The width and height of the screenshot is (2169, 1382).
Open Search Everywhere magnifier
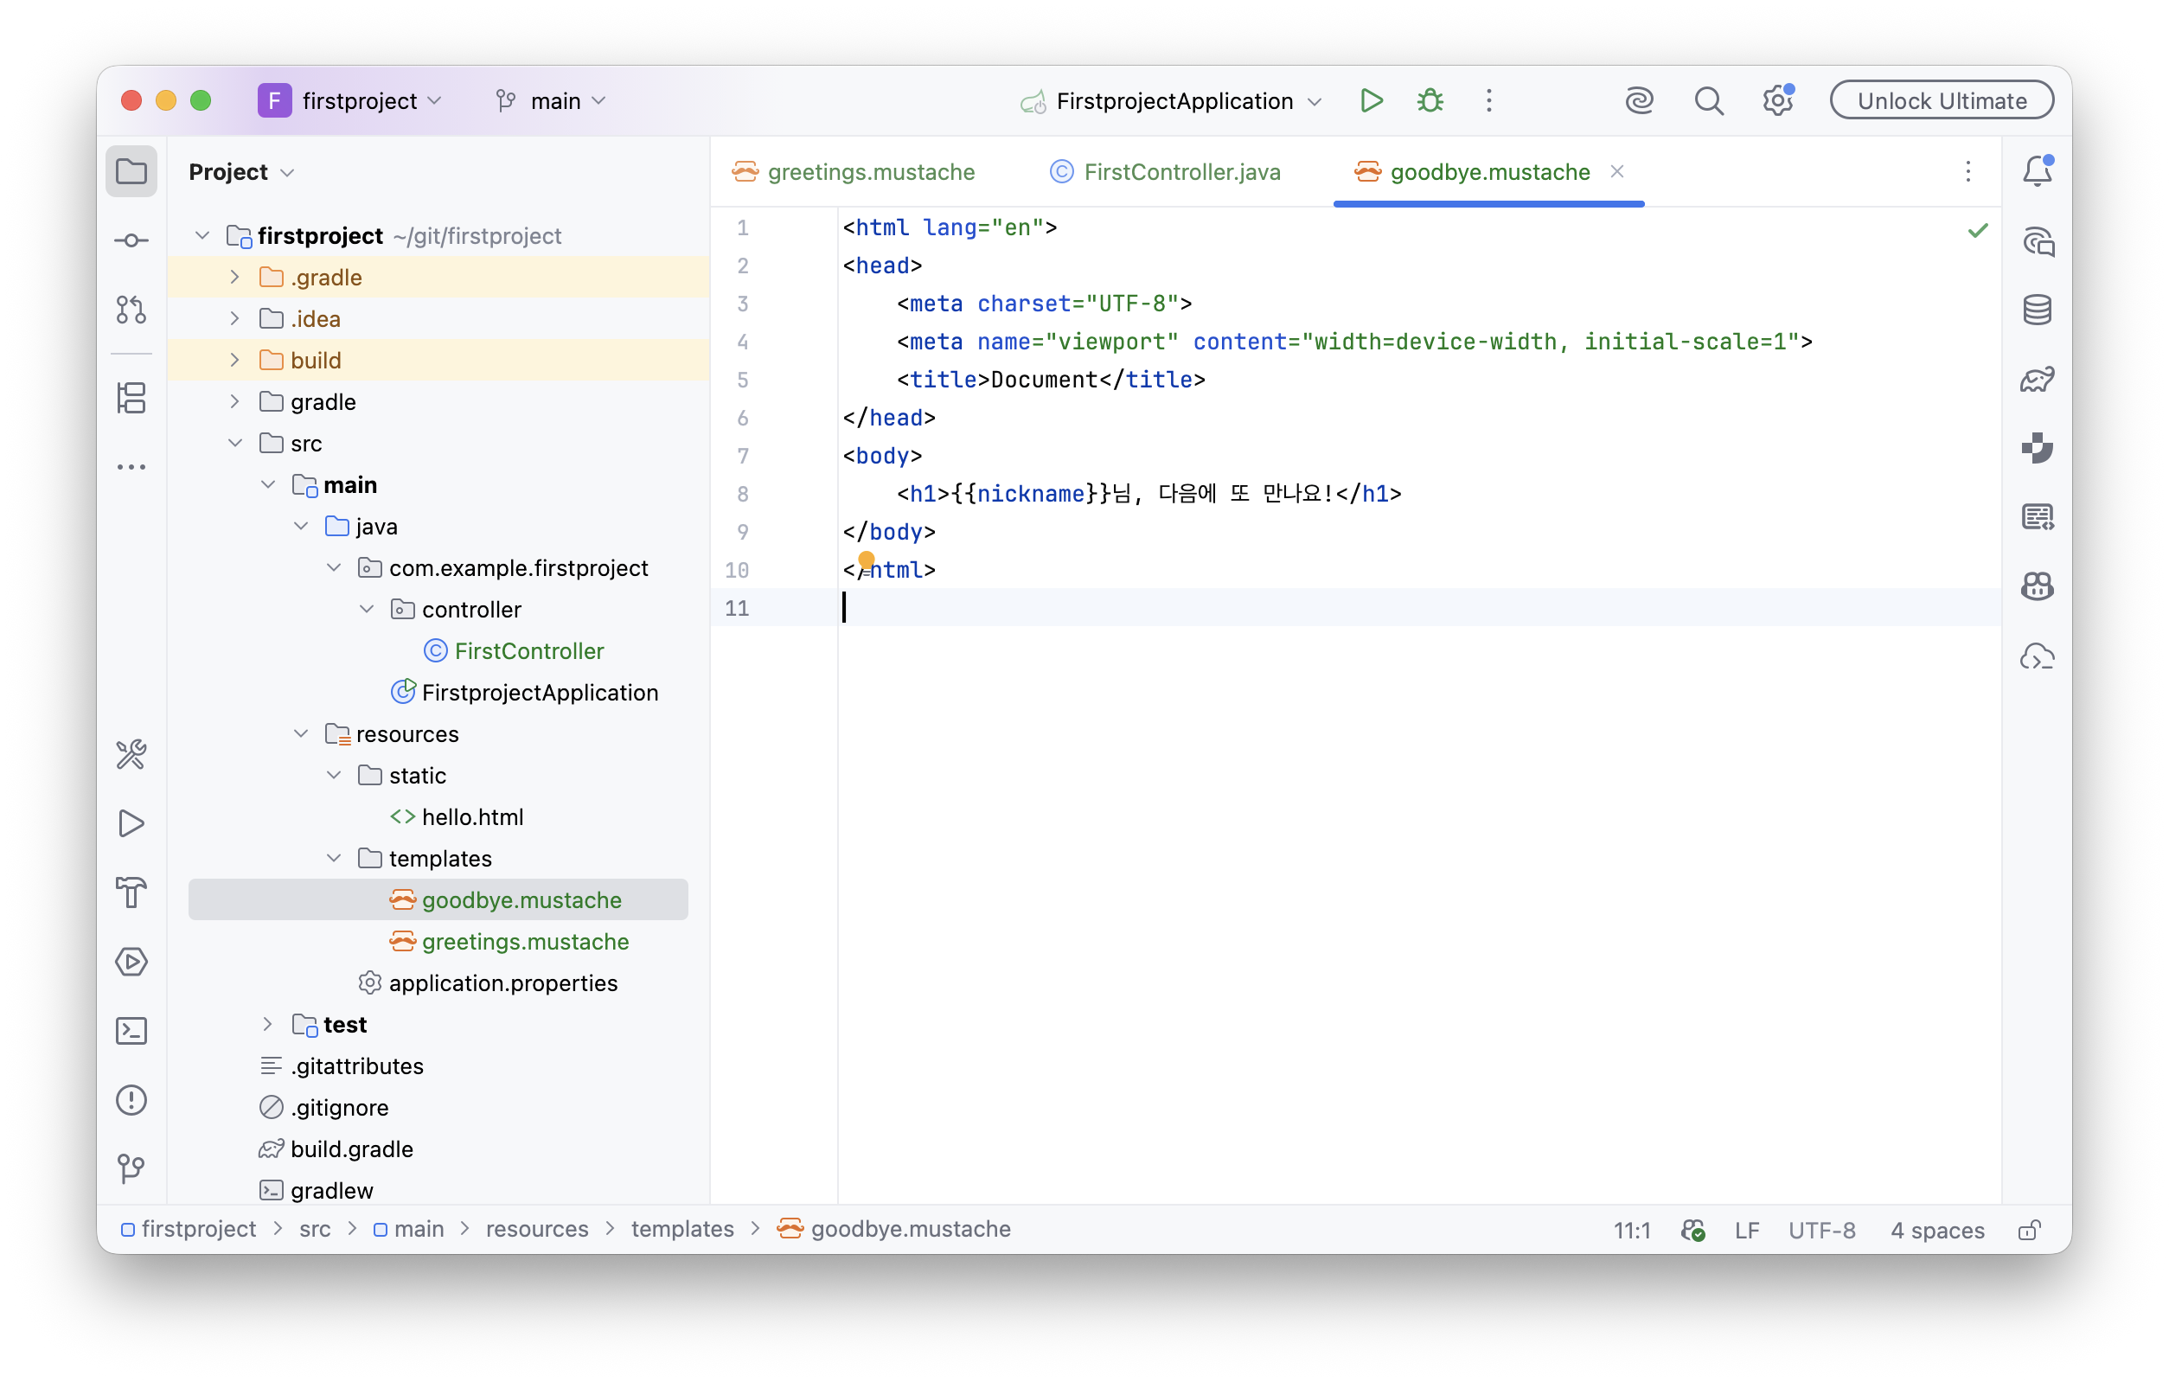pos(1709,101)
